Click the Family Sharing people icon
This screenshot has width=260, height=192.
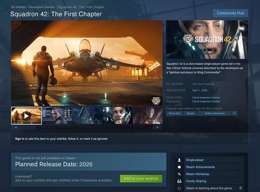[x=179, y=181]
